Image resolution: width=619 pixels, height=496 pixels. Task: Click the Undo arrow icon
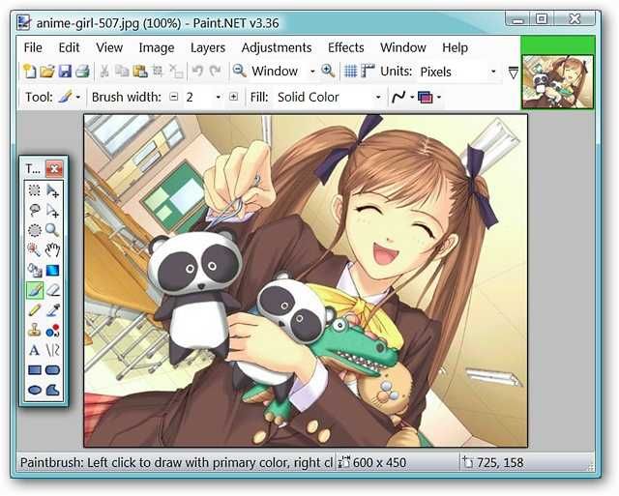[197, 72]
